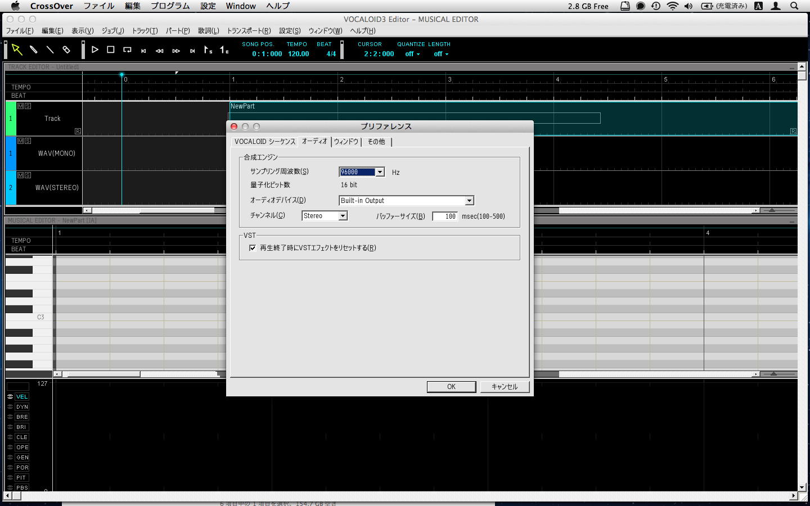The width and height of the screenshot is (810, 506).
Task: Toggle VST reset after playback checkbox
Action: (x=253, y=247)
